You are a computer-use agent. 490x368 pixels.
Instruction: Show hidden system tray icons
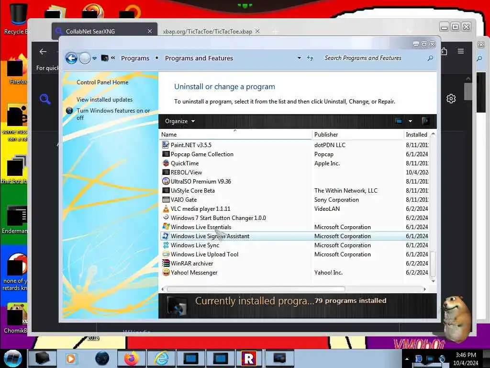(x=407, y=359)
